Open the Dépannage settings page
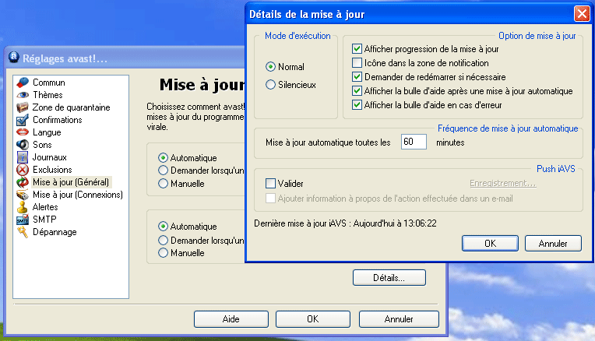Viewport: 595px width, 341px height. pos(55,232)
